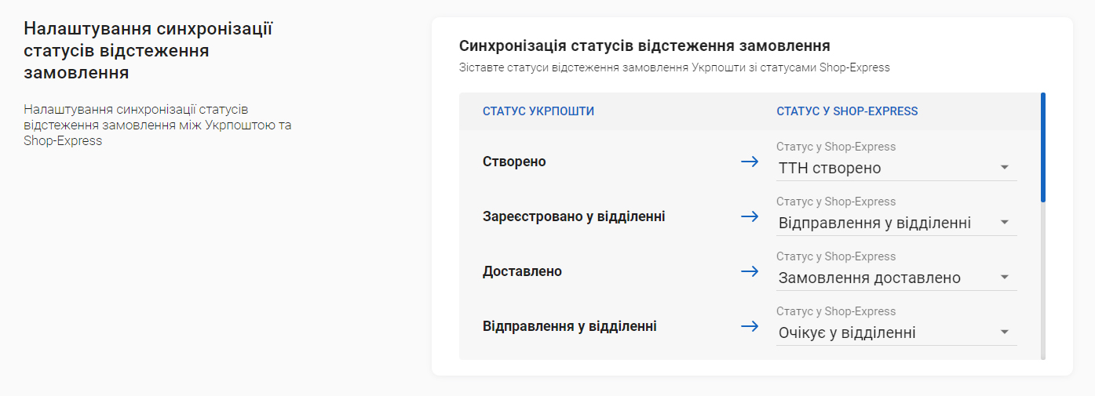Image resolution: width=1095 pixels, height=396 pixels.
Task: Click the caret arrow of Замовлення доставлено select
Action: (x=1004, y=278)
